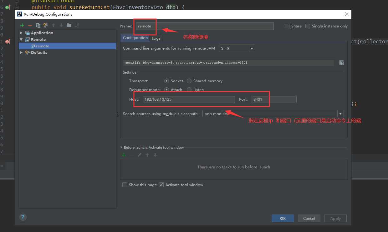Close the Run/Debug Configurations dialog
This screenshot has width=388, height=232.
click(346, 14)
